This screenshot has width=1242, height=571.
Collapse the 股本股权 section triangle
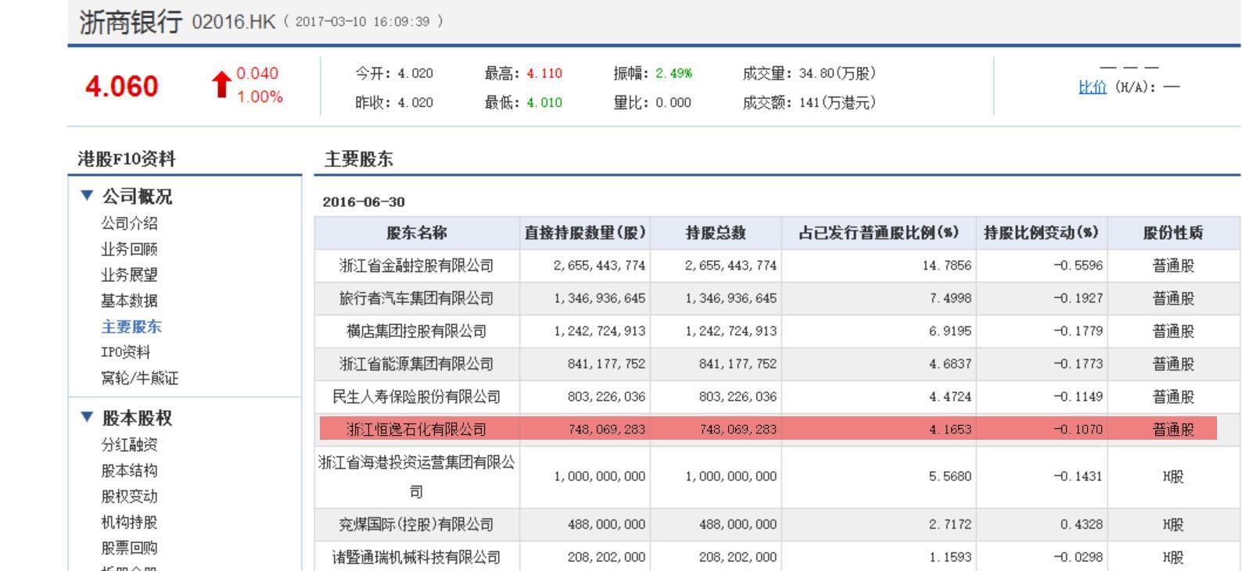click(x=87, y=417)
